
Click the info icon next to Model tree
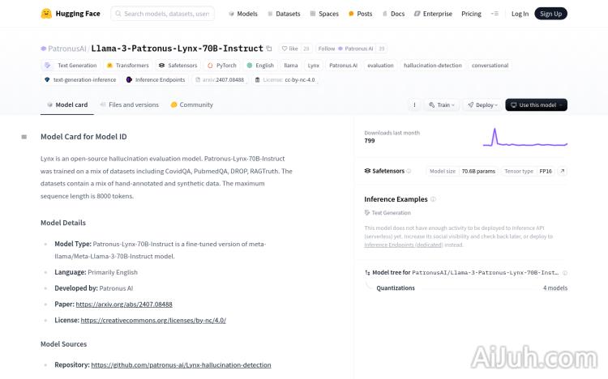[564, 273]
